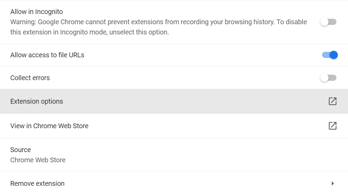This screenshot has height=194, width=348.
Task: Click the Chrome Web Store text under Source
Action: [38, 160]
